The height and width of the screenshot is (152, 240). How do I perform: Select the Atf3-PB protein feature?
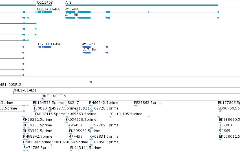(95, 47)
